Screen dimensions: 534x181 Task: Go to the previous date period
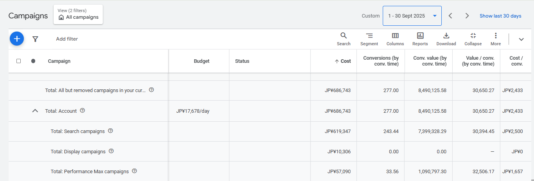coord(450,16)
